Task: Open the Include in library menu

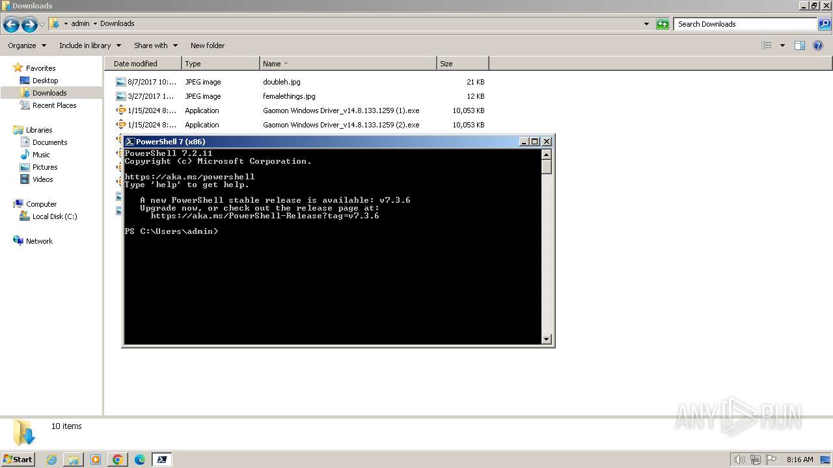Action: (x=90, y=45)
